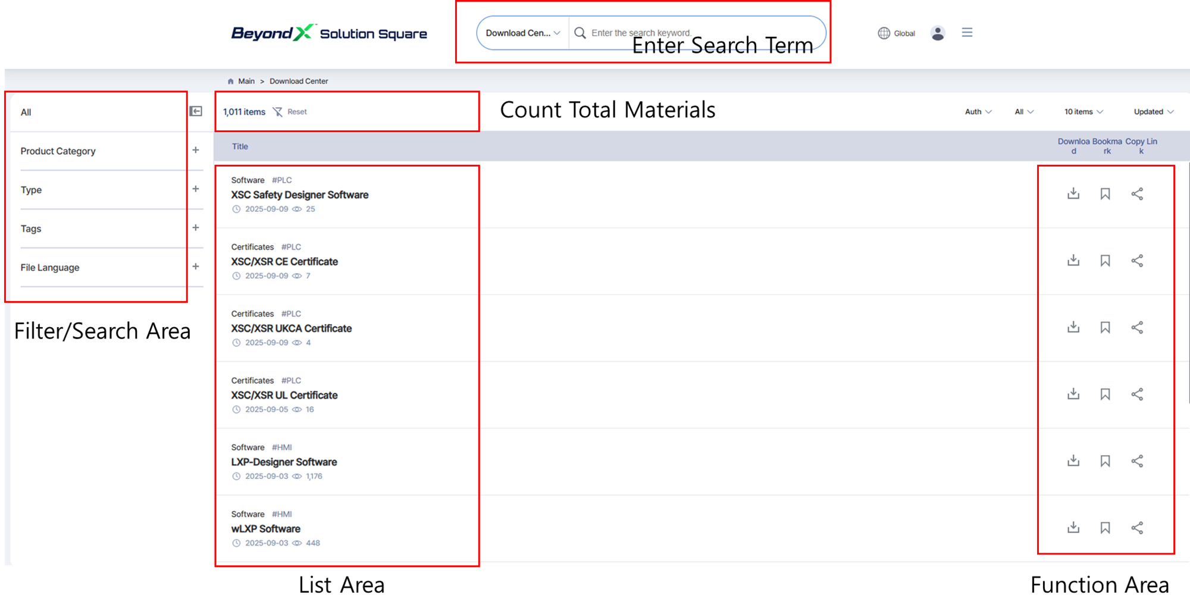
Task: Open the 10 items per page dropdown
Action: click(x=1083, y=112)
